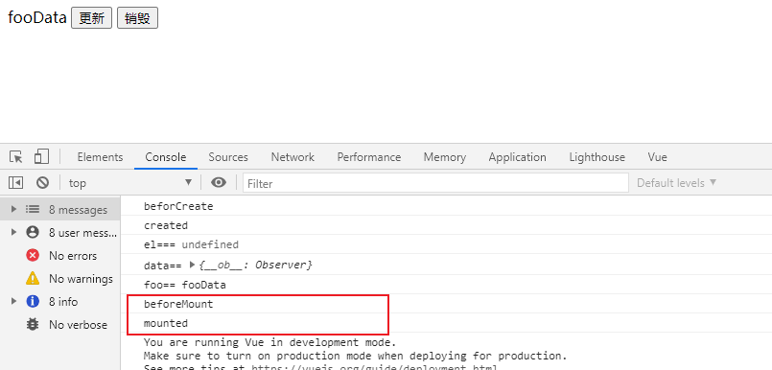Open live expression via the eye icon
Screen dimensions: 772x370
pyautogui.click(x=219, y=183)
